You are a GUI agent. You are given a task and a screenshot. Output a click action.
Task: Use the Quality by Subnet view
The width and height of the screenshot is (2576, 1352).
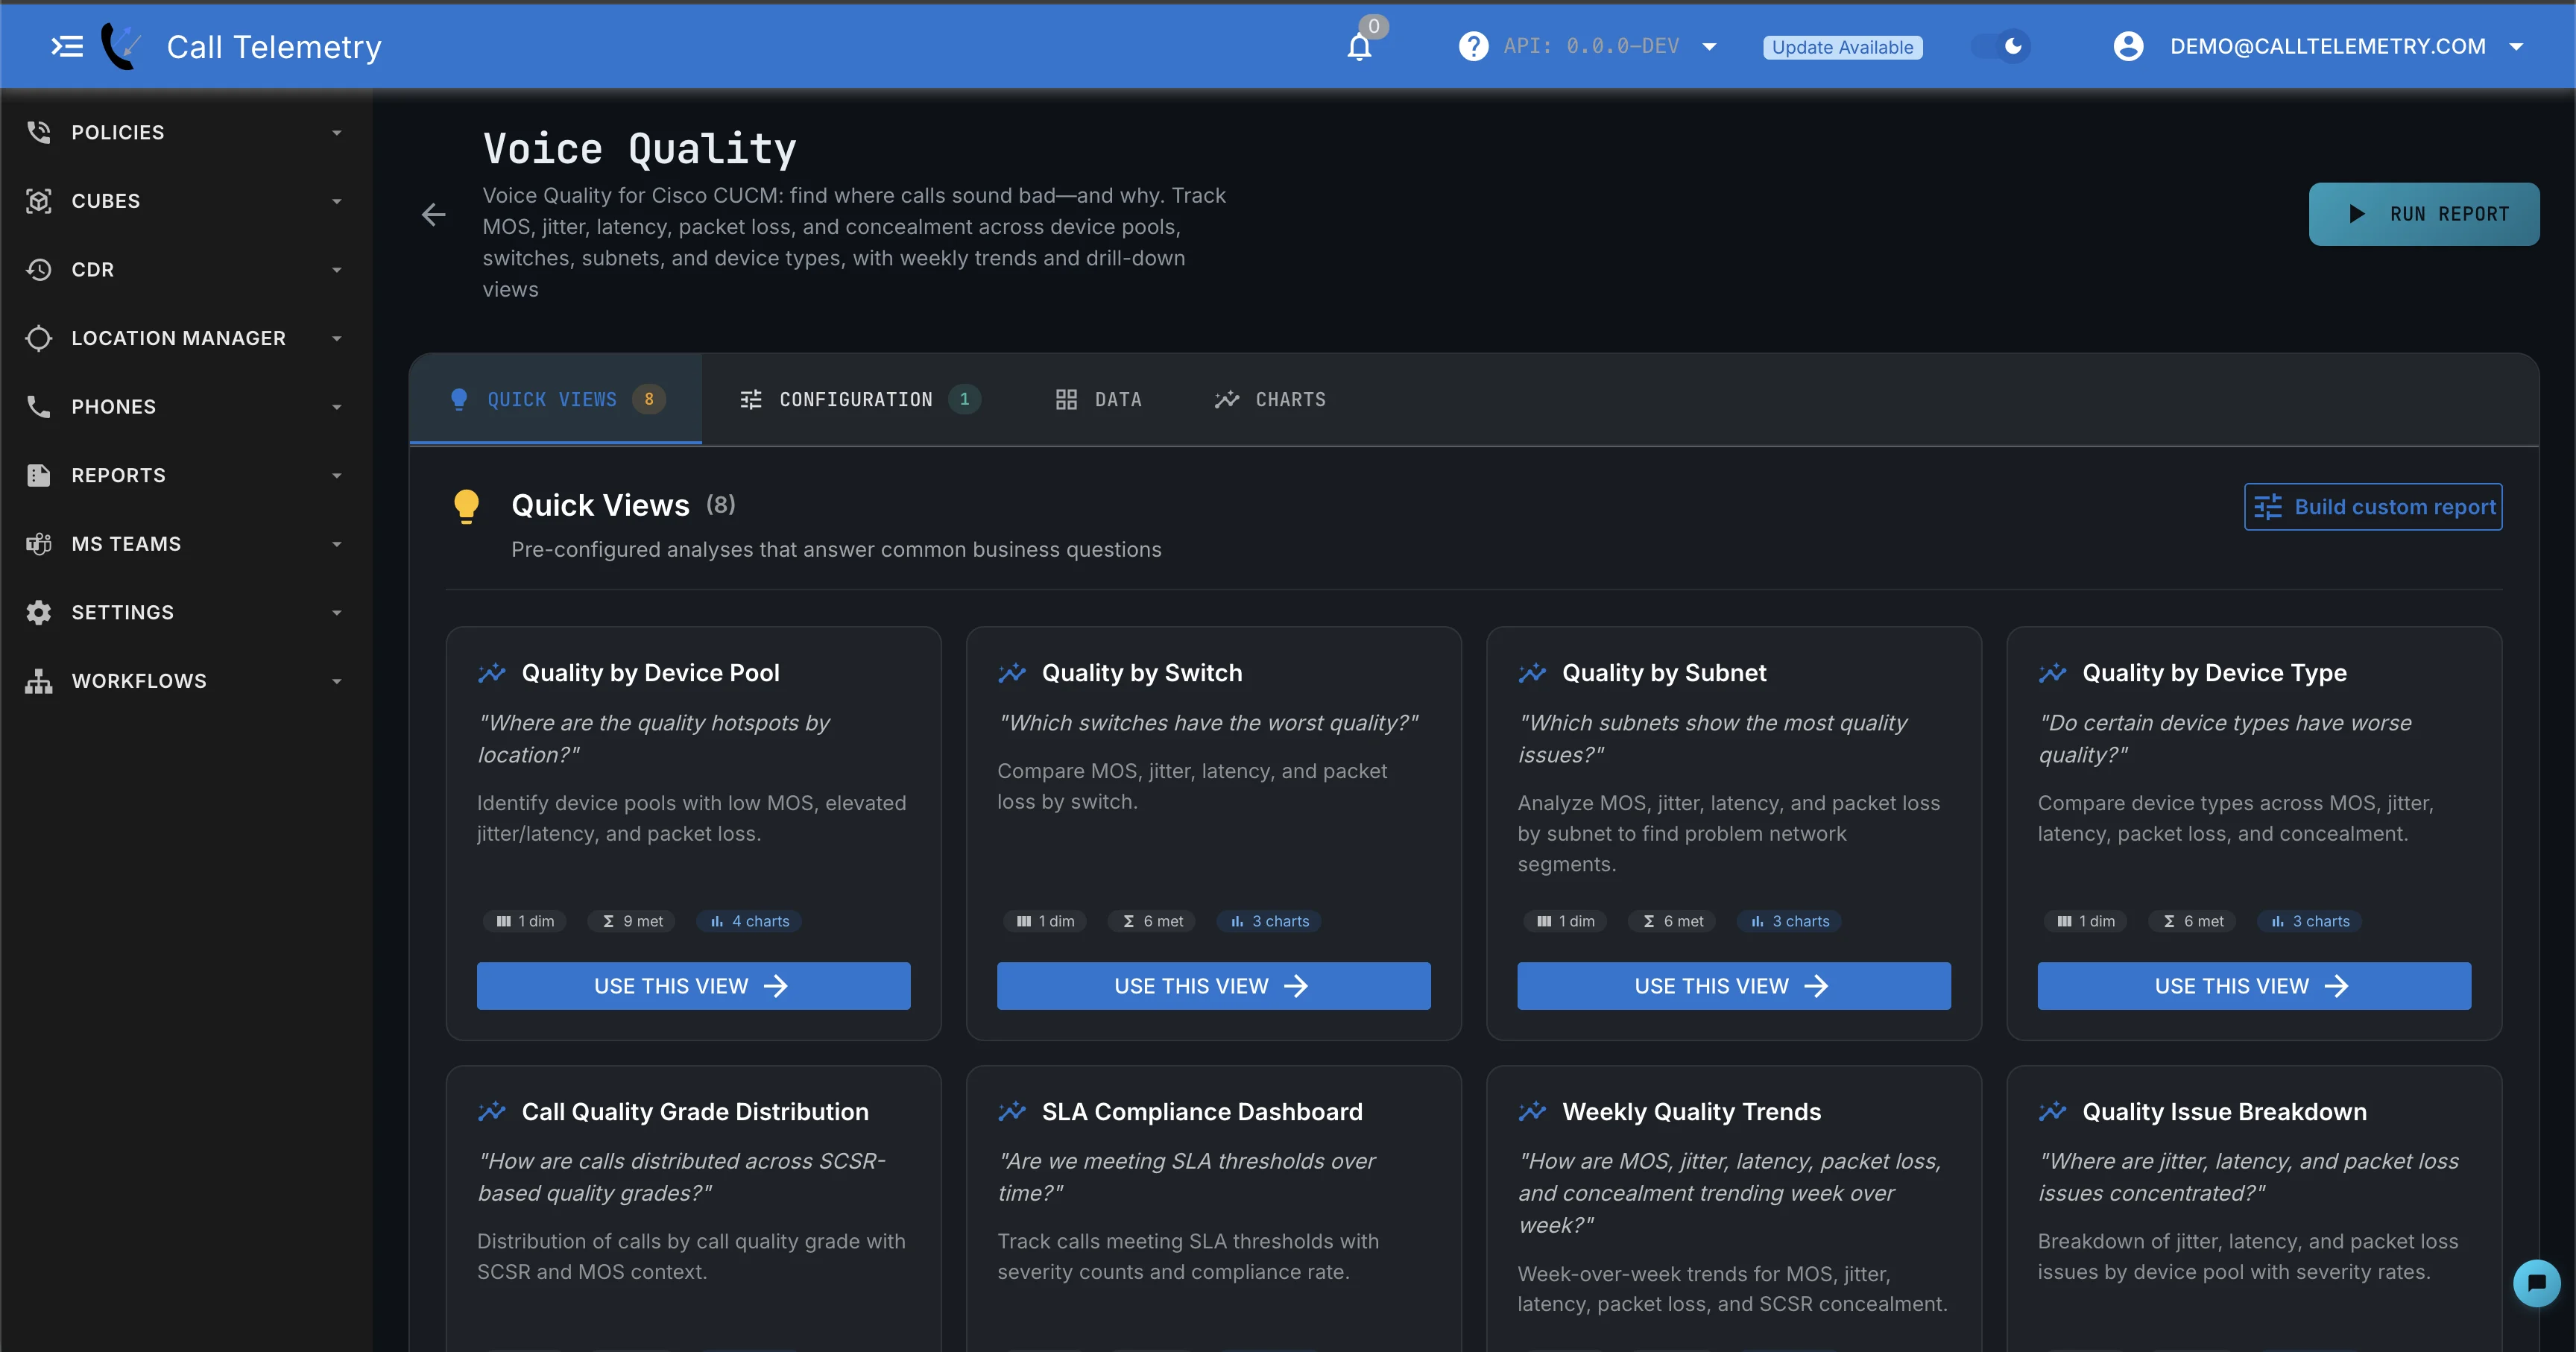coord(1733,986)
